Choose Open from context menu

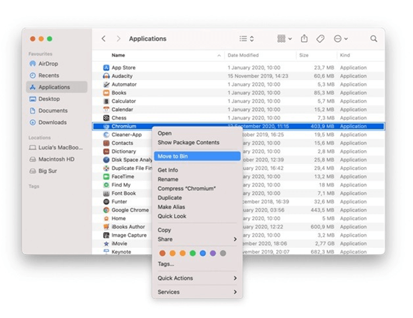point(197,134)
